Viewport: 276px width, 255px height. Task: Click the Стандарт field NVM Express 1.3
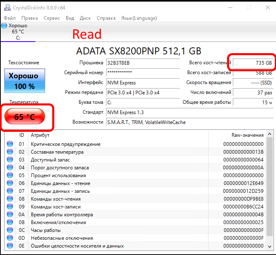(190, 112)
